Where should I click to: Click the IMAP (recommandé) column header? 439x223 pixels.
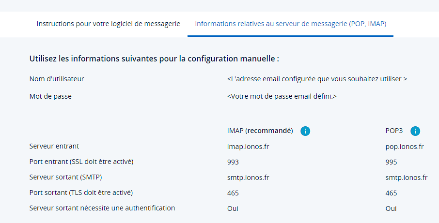pyautogui.click(x=260, y=131)
